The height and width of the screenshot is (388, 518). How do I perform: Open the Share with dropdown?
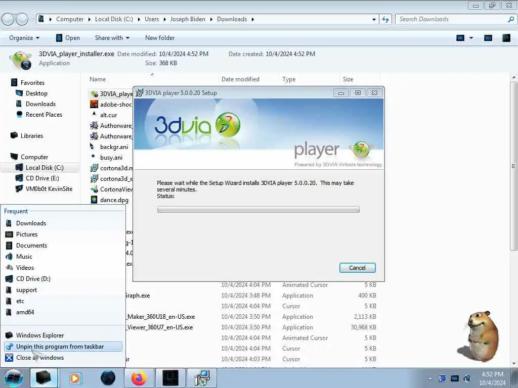112,38
